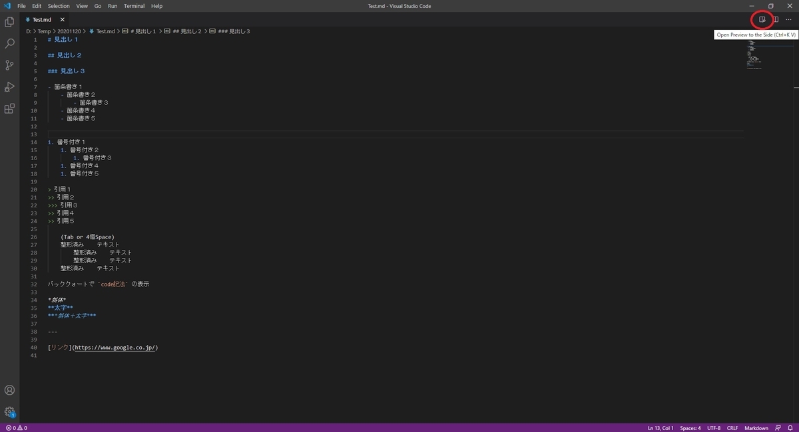Open the Search view icon
Viewport: 799px width, 432px height.
(x=9, y=43)
